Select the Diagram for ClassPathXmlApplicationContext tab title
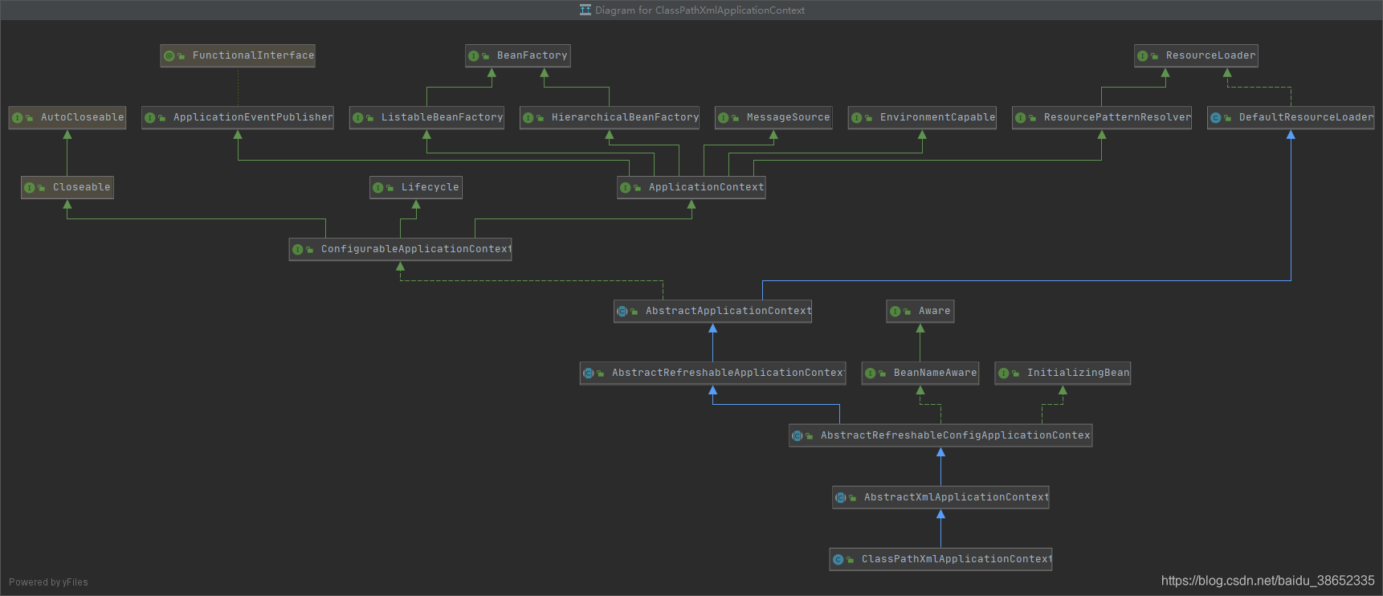 (x=700, y=10)
